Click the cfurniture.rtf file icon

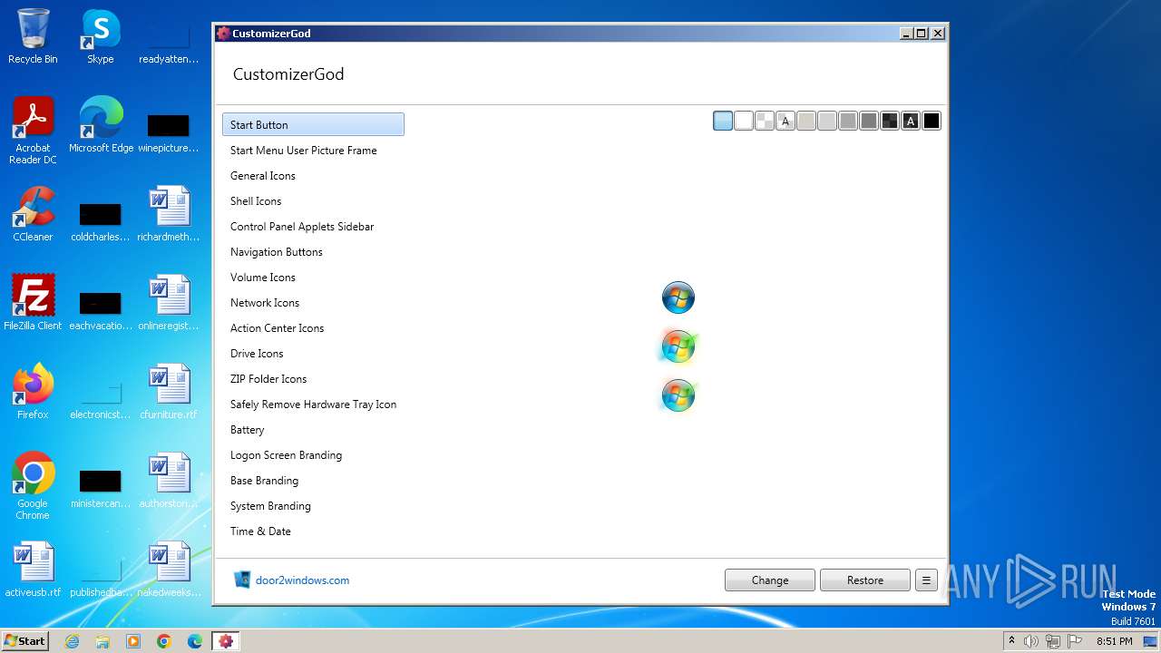pos(169,392)
